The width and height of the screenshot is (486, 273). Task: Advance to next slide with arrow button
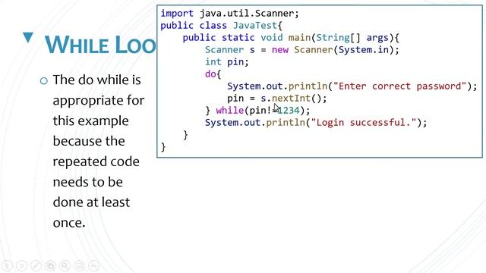[x=21, y=265]
